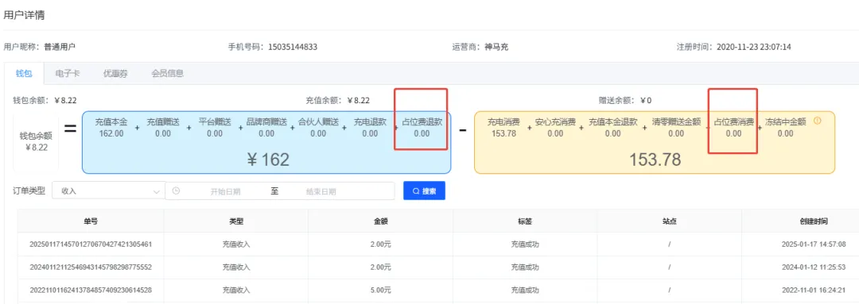859x304 pixels.
Task: Open the 会员信息 tab
Action: tap(167, 73)
